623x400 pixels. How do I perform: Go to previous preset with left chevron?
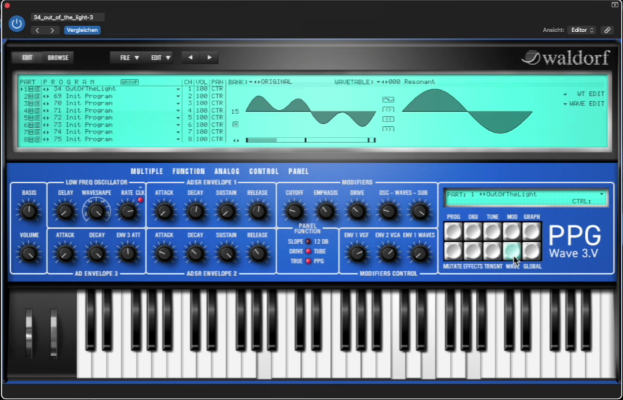click(x=37, y=30)
